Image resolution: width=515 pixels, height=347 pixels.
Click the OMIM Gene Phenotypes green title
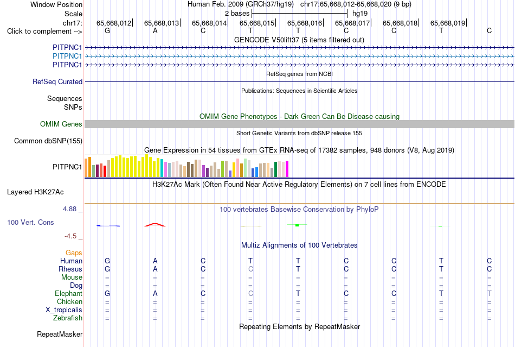pyautogui.click(x=299, y=116)
